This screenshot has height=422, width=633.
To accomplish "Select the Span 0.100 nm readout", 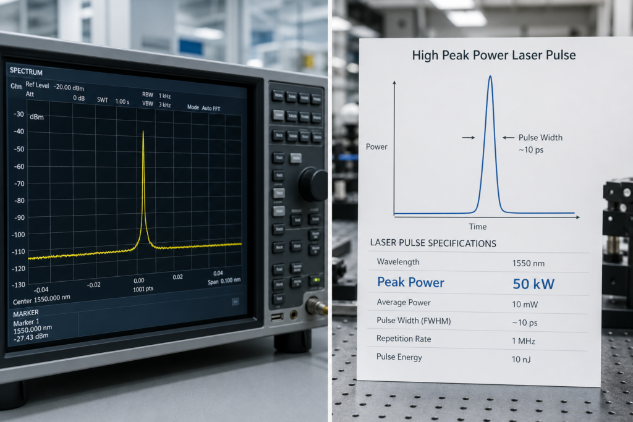I will click(x=224, y=281).
